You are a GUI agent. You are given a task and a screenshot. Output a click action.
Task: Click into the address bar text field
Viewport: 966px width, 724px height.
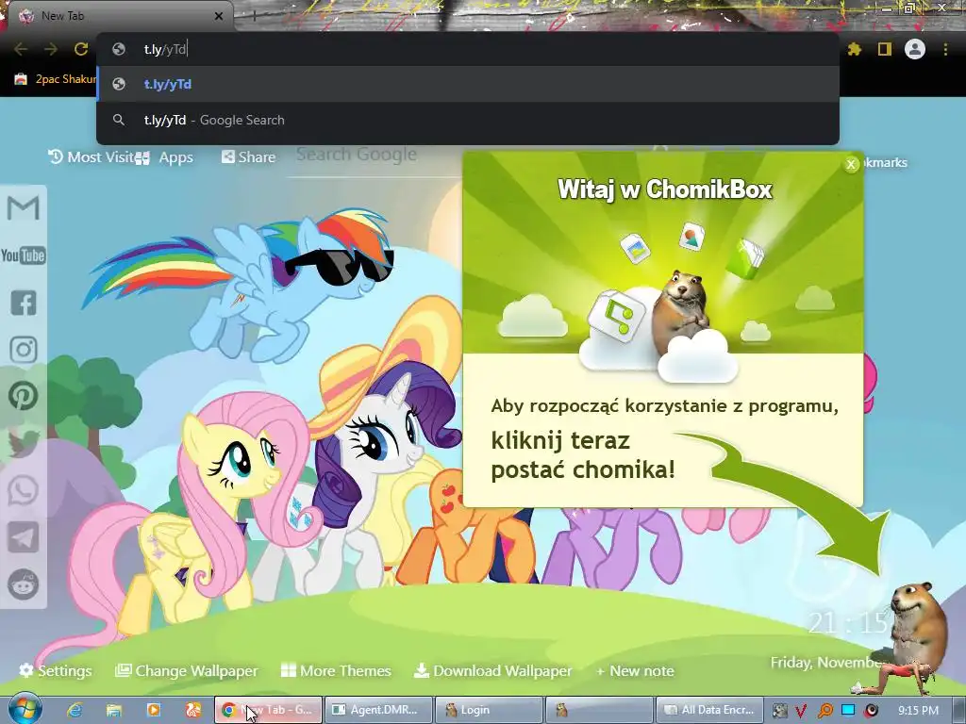468,49
